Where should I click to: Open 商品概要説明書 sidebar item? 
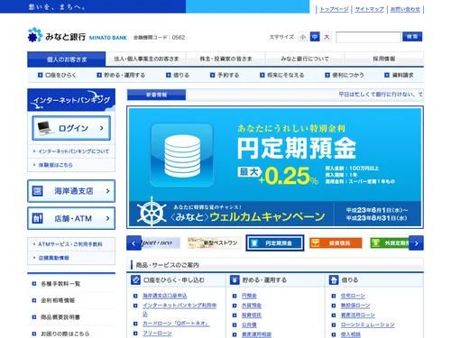[60, 317]
